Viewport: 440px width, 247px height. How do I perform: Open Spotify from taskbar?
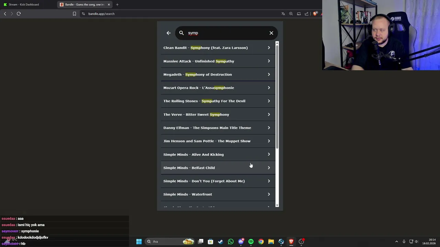(251, 242)
